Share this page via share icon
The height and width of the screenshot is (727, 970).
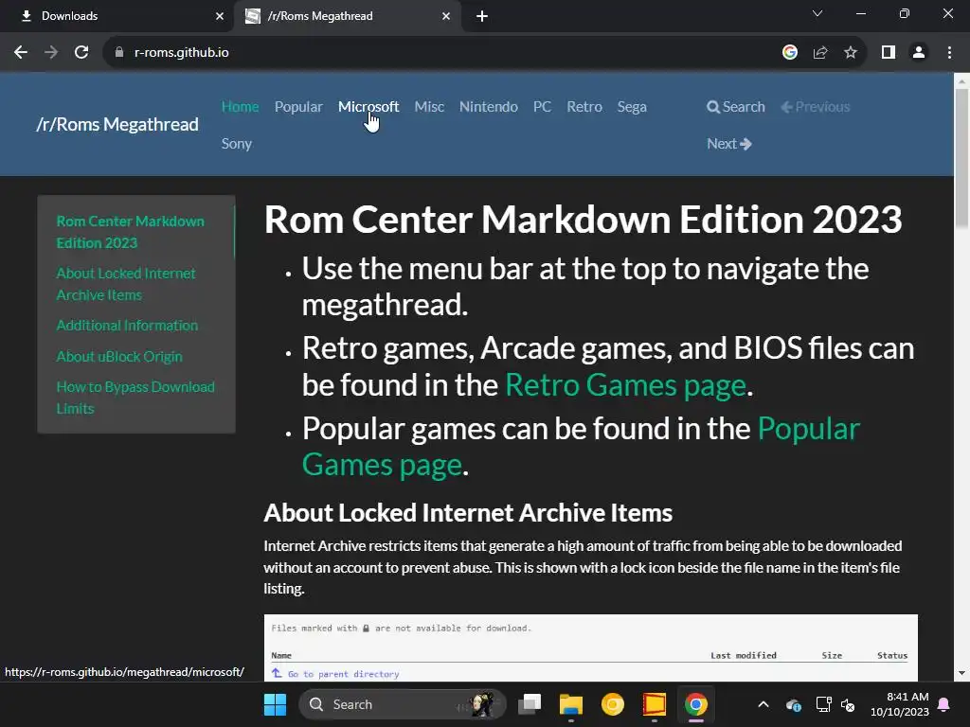(x=820, y=53)
